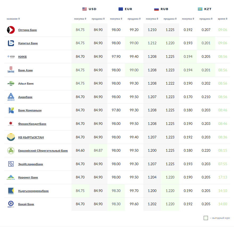The width and height of the screenshot is (234, 227).
Task: Open the КИКБ bank link
Action: click(22, 57)
